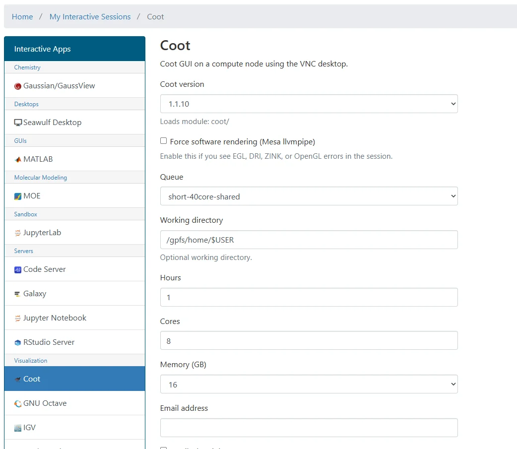Open Gaussian/GaussView app in sidebar
The height and width of the screenshot is (449, 517).
click(74, 86)
